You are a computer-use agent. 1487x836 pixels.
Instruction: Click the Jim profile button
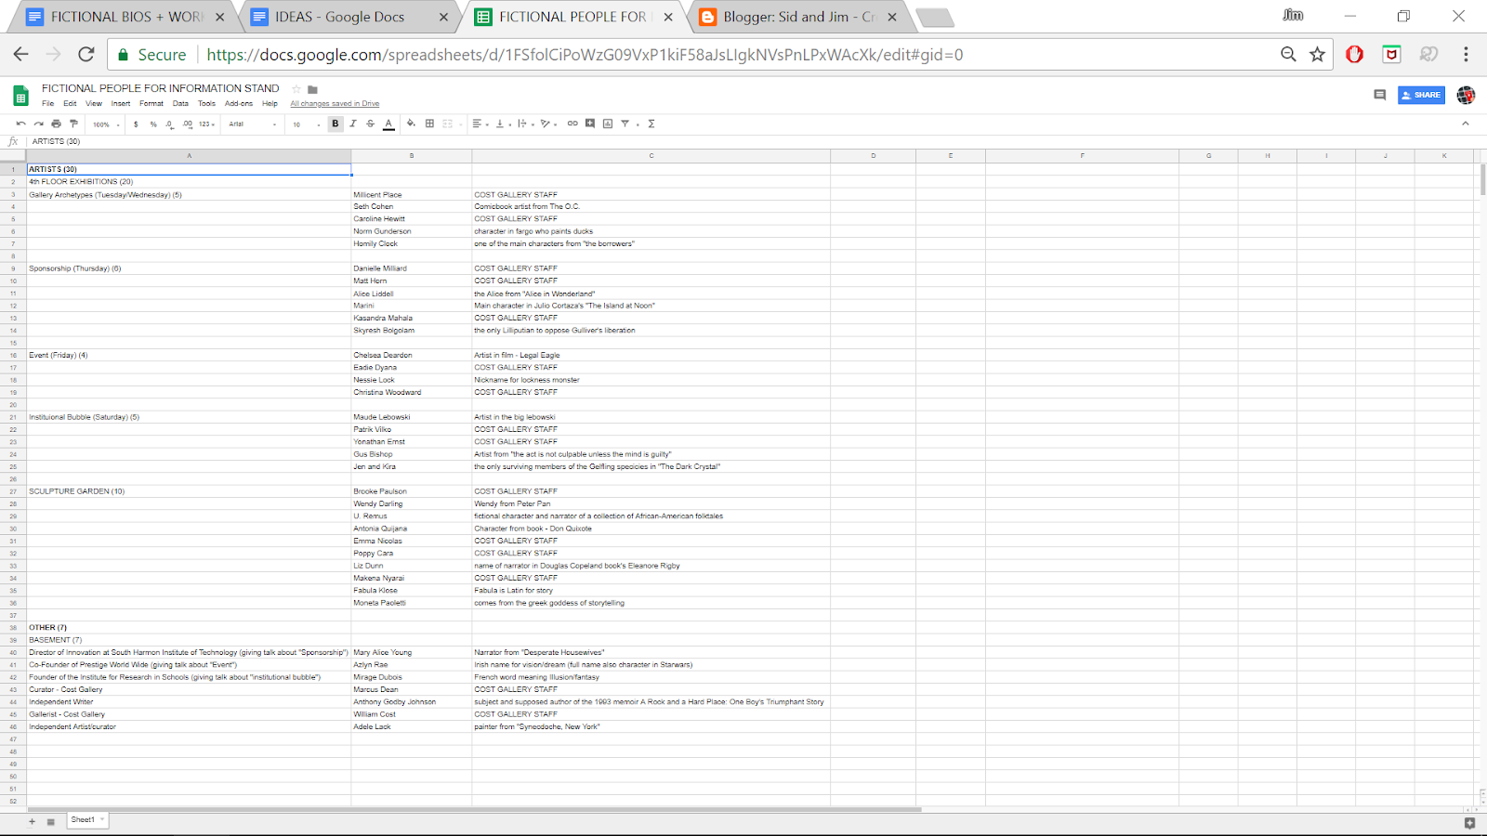(x=1293, y=15)
